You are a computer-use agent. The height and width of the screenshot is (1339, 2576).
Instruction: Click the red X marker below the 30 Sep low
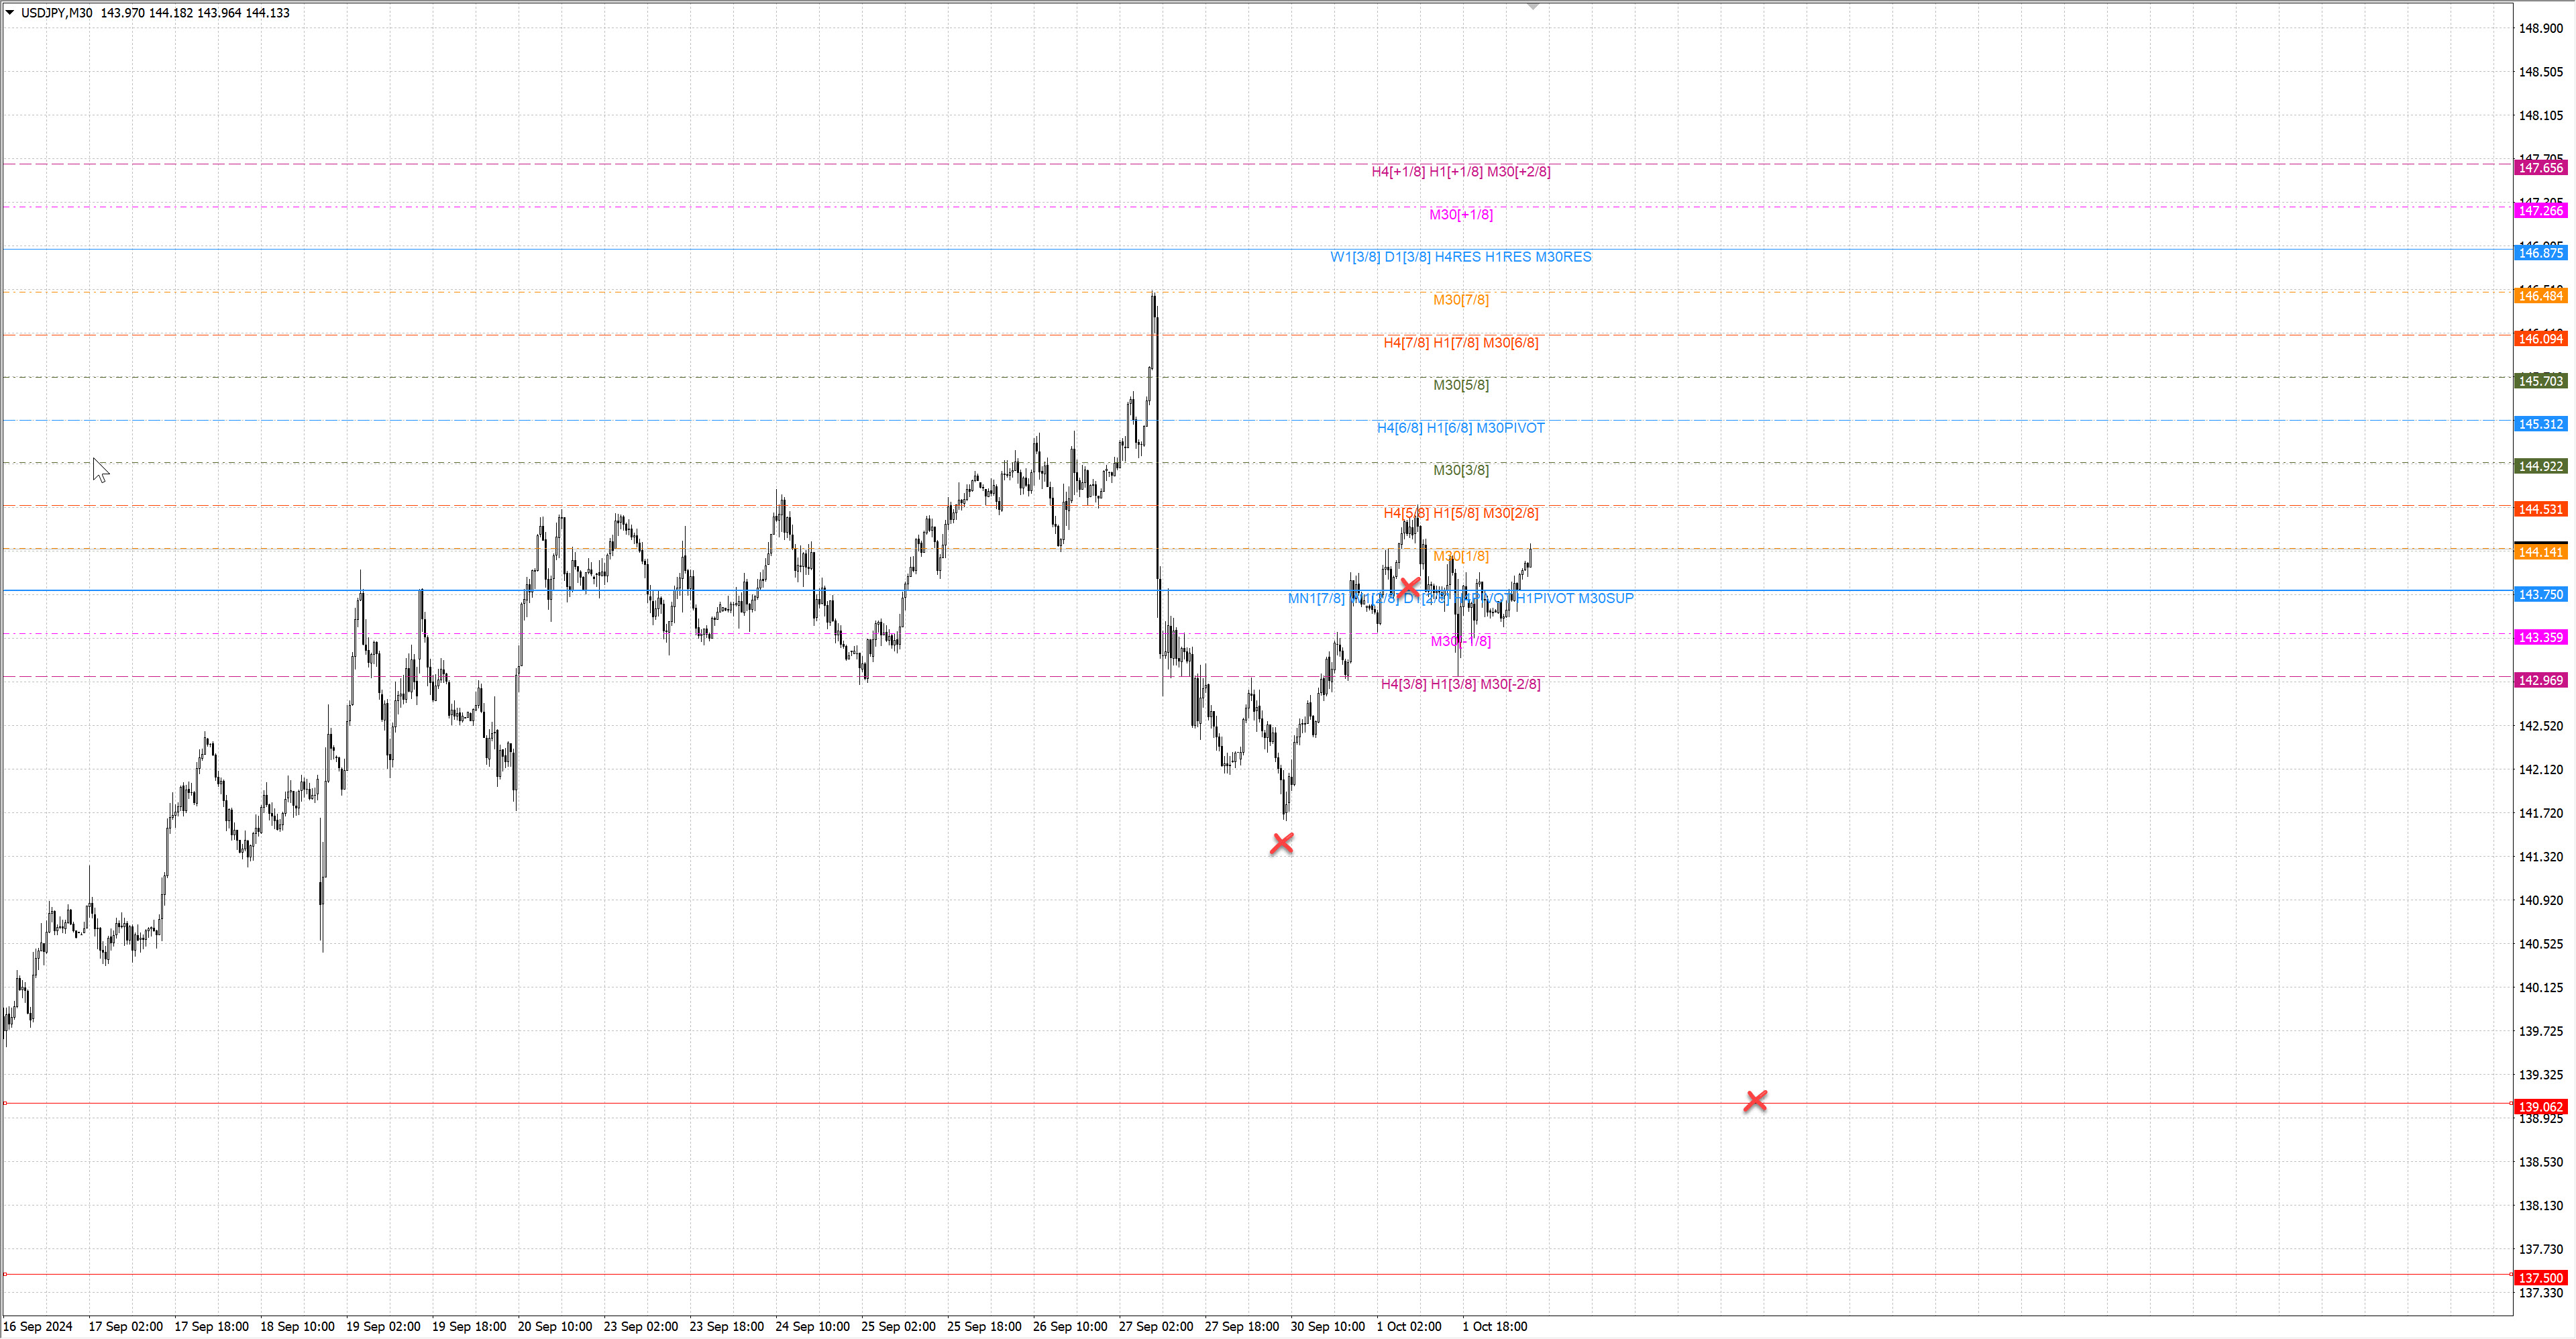(x=1281, y=843)
